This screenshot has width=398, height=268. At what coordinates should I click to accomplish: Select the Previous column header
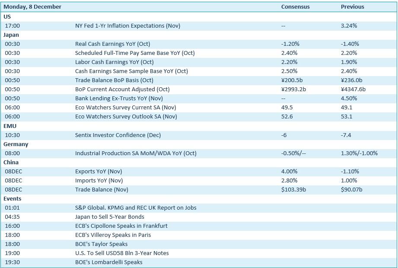click(x=352, y=7)
